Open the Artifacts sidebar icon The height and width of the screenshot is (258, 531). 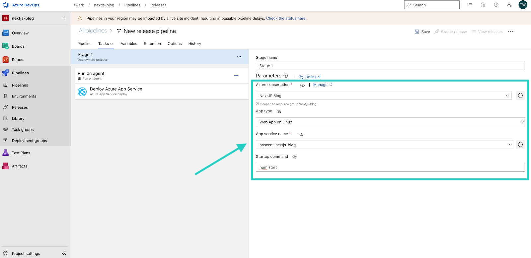coord(6,166)
